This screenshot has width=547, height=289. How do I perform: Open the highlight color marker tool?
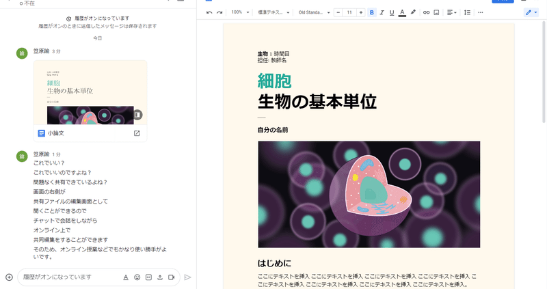[x=413, y=12]
